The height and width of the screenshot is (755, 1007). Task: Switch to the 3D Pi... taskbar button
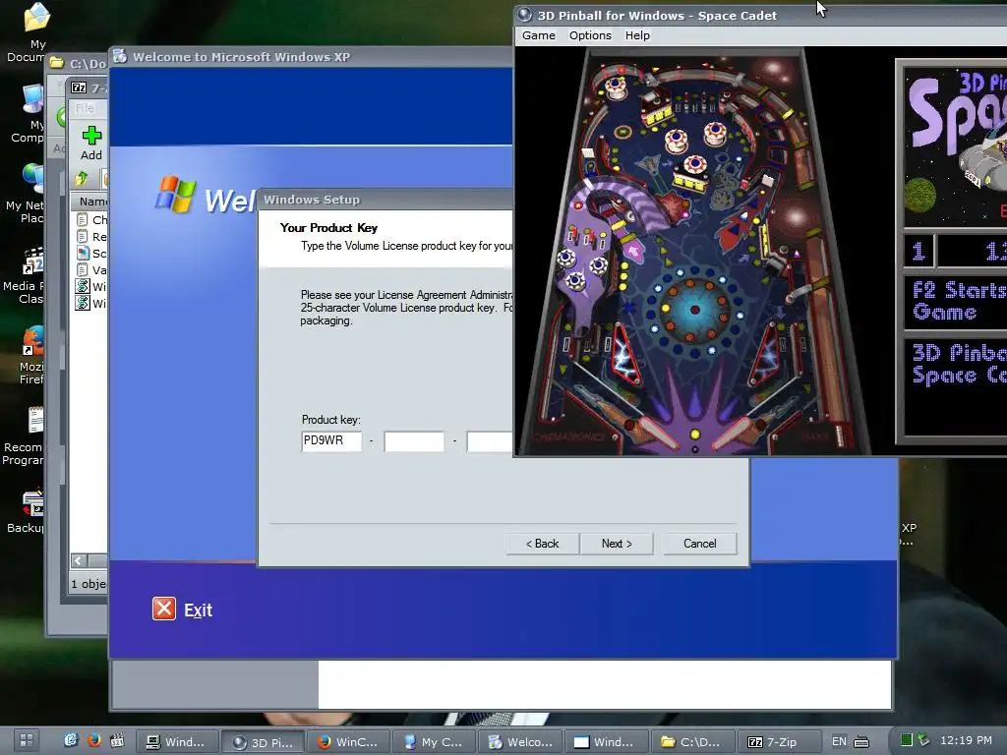pos(263,741)
